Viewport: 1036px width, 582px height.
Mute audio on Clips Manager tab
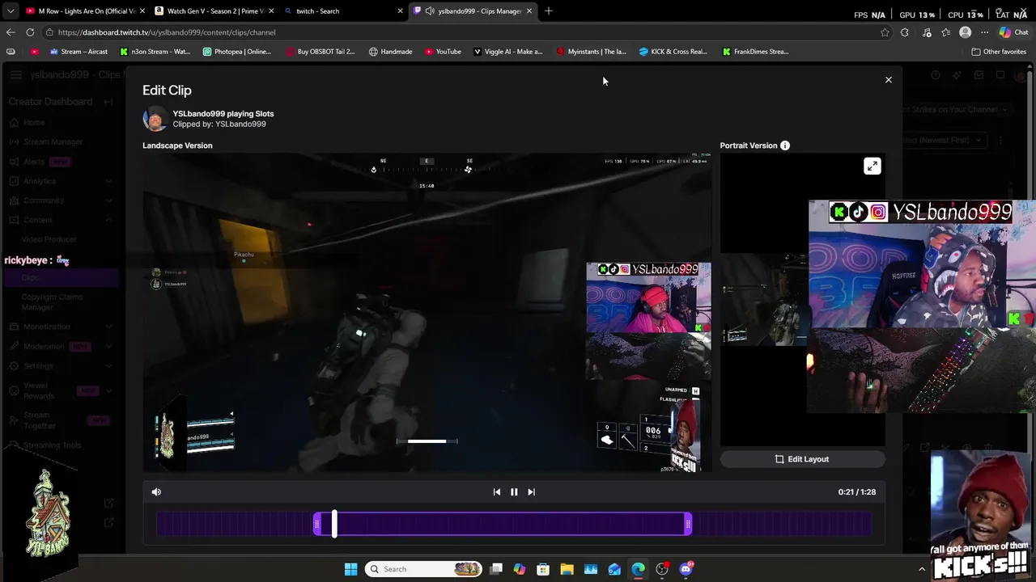coord(430,11)
